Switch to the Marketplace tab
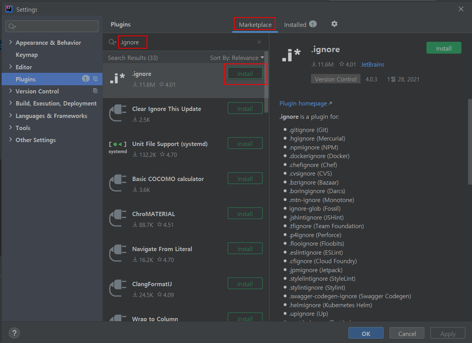The height and width of the screenshot is (343, 472). (255, 25)
